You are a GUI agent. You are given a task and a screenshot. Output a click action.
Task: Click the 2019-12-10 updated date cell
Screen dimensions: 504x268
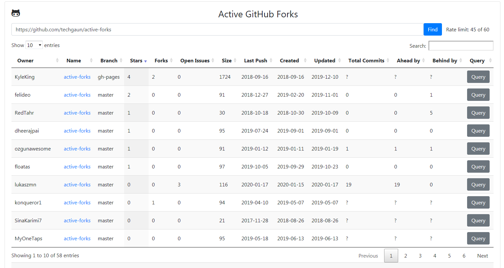click(325, 77)
